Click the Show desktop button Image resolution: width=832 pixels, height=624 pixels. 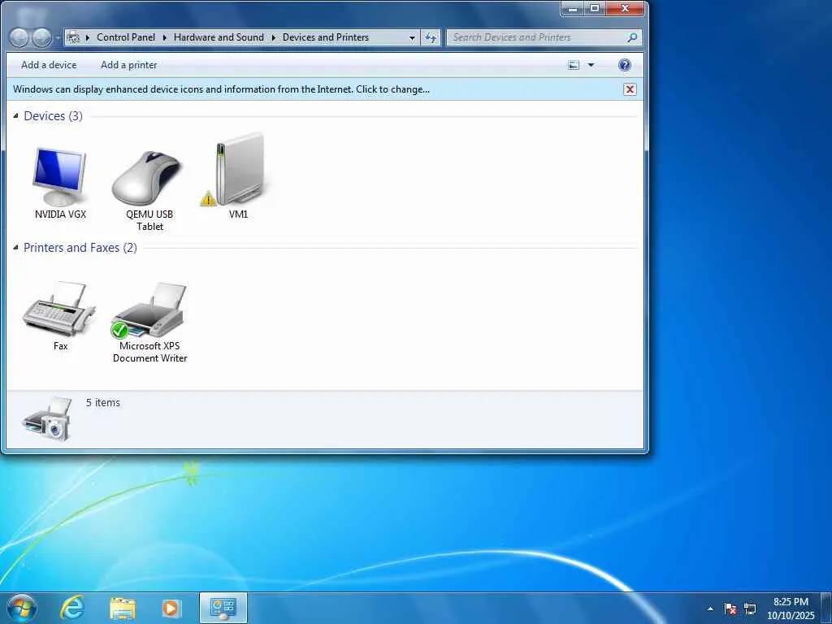click(826, 608)
